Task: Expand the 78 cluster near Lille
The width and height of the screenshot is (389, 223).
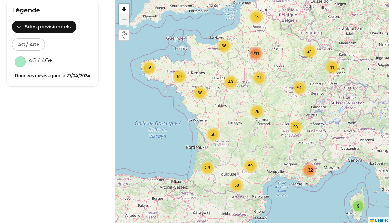Action: coord(256,17)
